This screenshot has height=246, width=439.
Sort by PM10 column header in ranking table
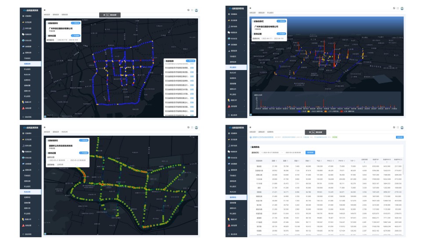pos(342,161)
